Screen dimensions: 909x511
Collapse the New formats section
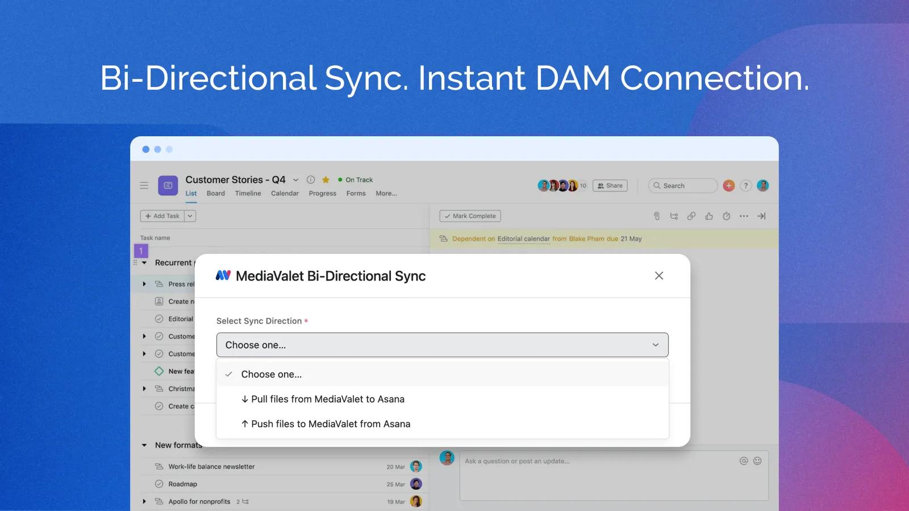pyautogui.click(x=144, y=445)
